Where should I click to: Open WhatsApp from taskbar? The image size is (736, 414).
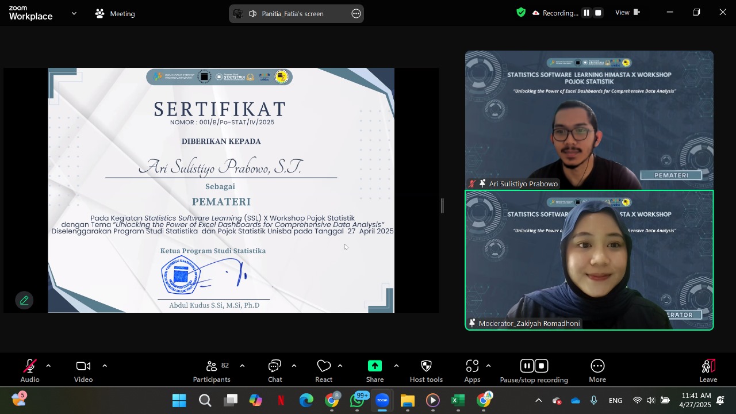357,400
